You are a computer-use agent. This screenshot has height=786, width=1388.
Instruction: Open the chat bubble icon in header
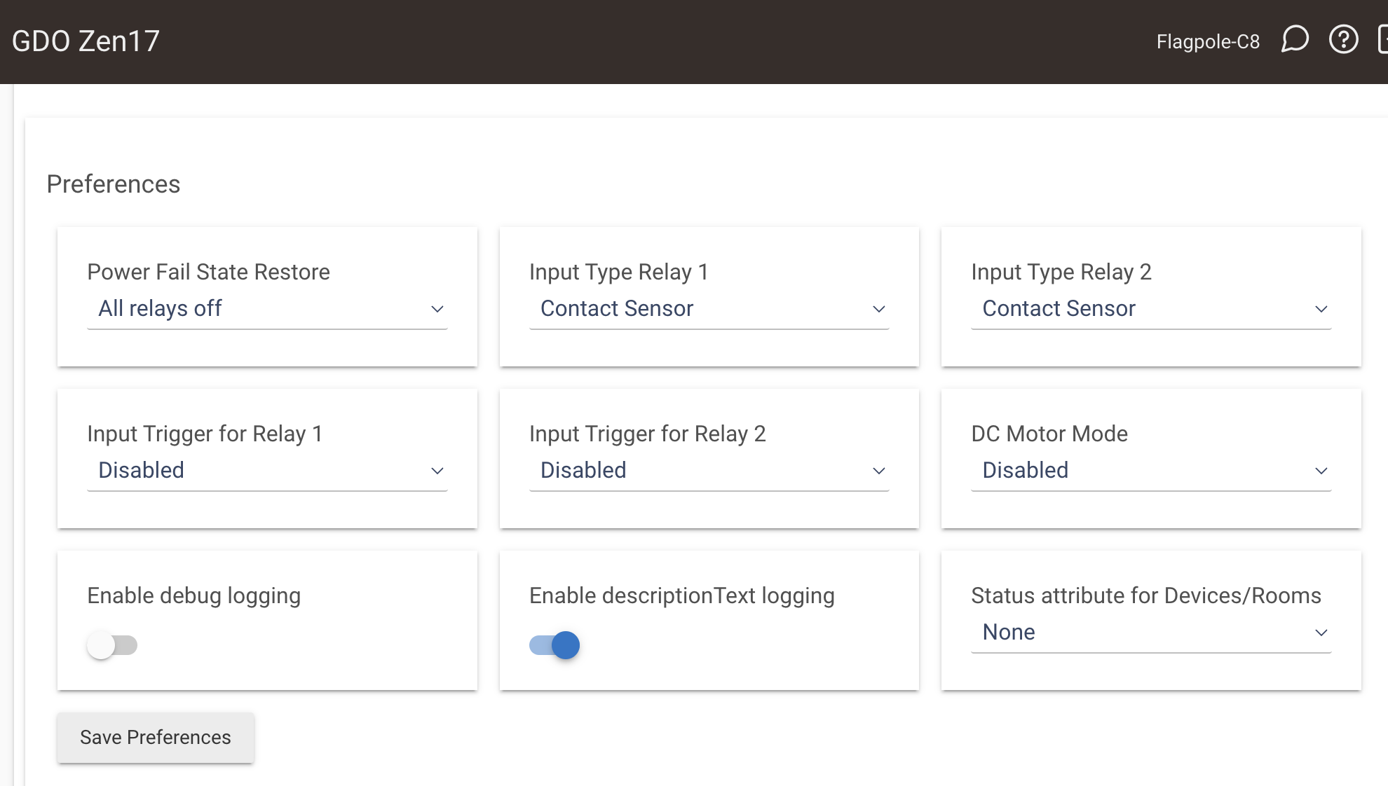(1295, 40)
